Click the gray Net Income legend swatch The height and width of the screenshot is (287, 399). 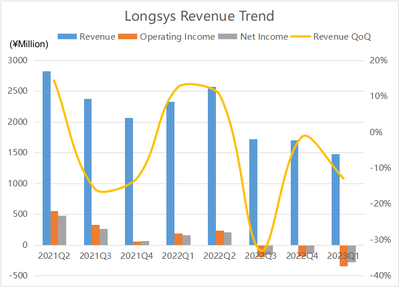point(228,37)
